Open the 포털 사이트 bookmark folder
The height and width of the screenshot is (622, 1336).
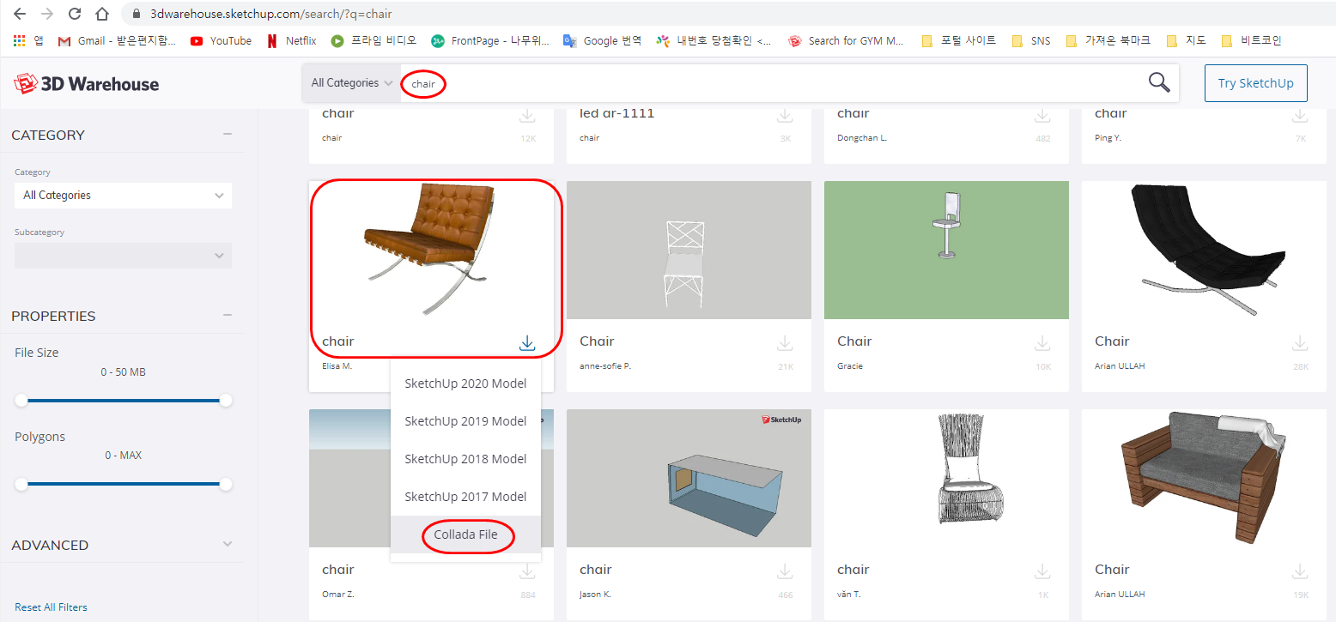click(959, 40)
